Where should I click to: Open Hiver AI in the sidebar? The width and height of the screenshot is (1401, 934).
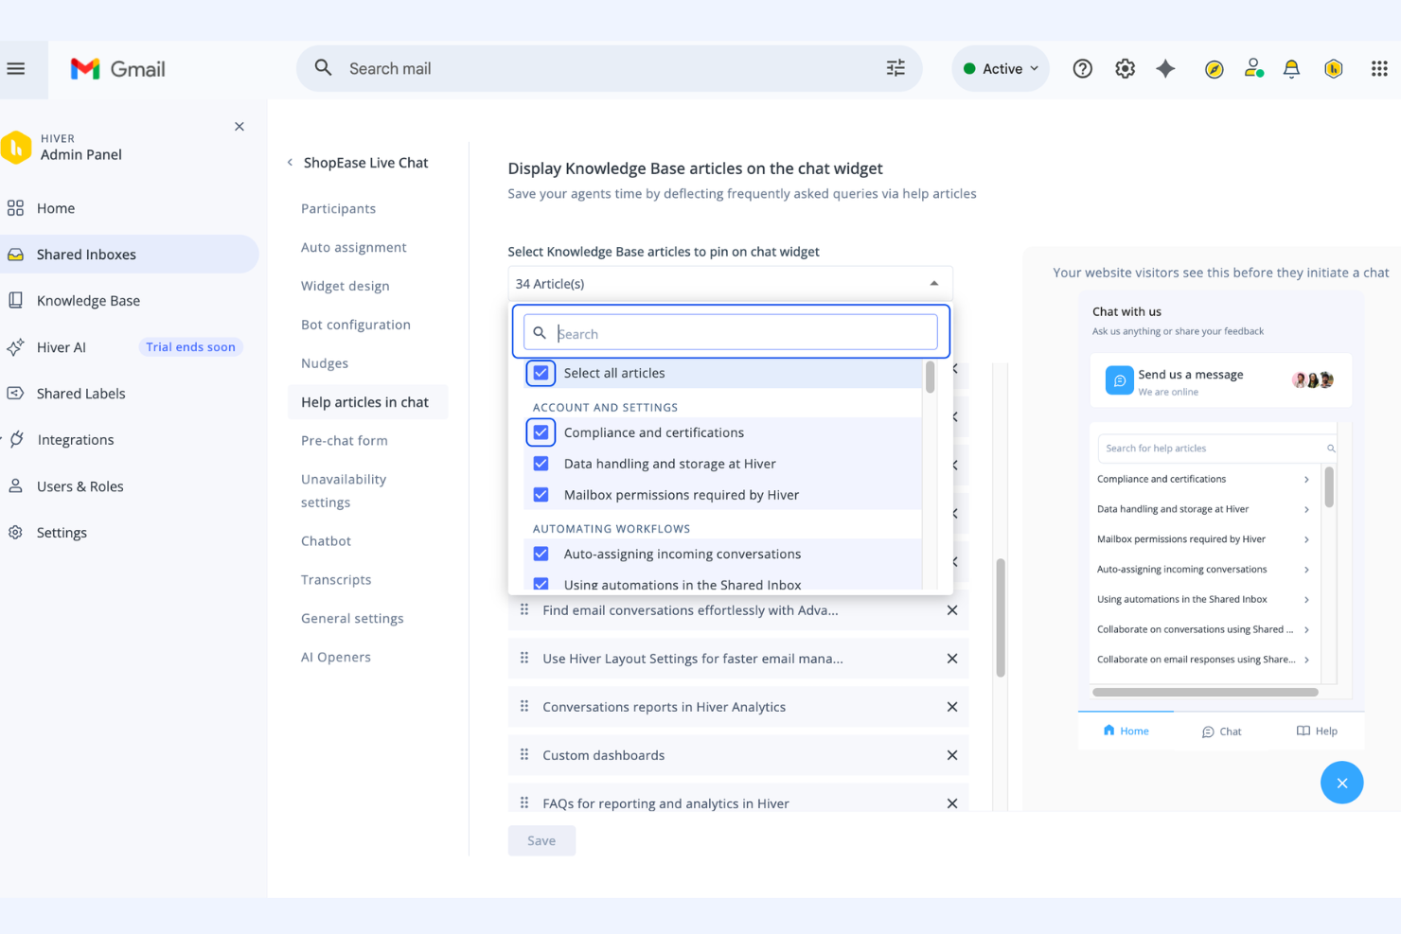[x=62, y=347]
